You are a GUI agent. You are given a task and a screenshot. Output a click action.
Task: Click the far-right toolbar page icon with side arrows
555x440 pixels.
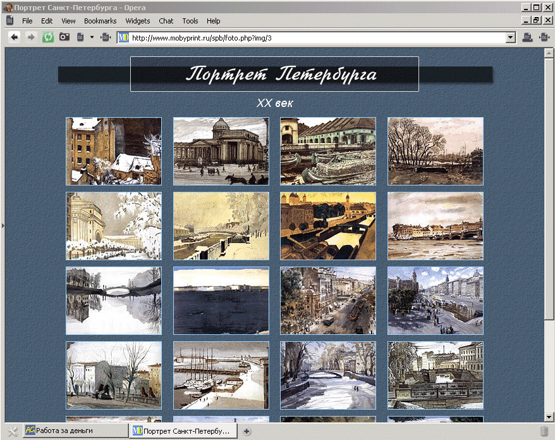pyautogui.click(x=544, y=37)
